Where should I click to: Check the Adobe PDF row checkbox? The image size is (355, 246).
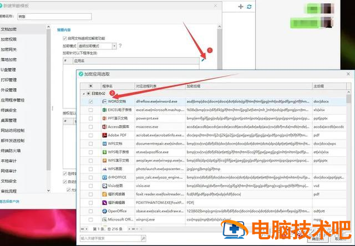point(91,135)
